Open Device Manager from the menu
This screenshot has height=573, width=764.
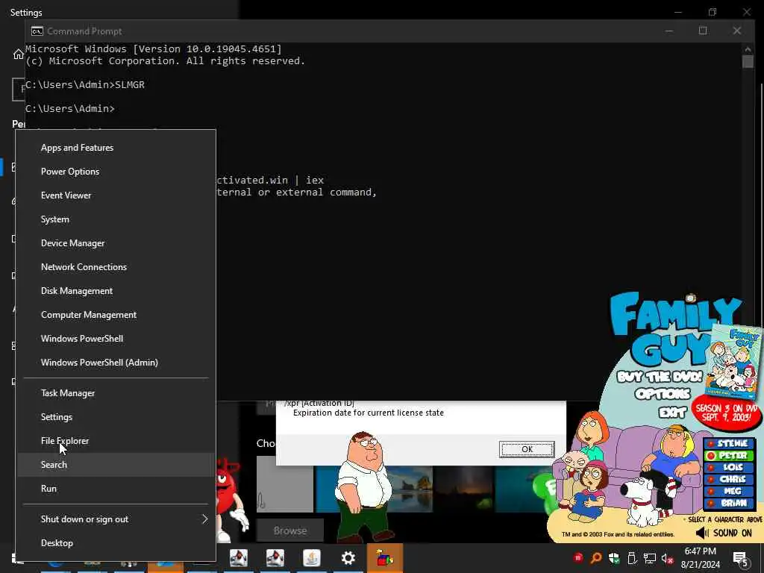click(116, 243)
